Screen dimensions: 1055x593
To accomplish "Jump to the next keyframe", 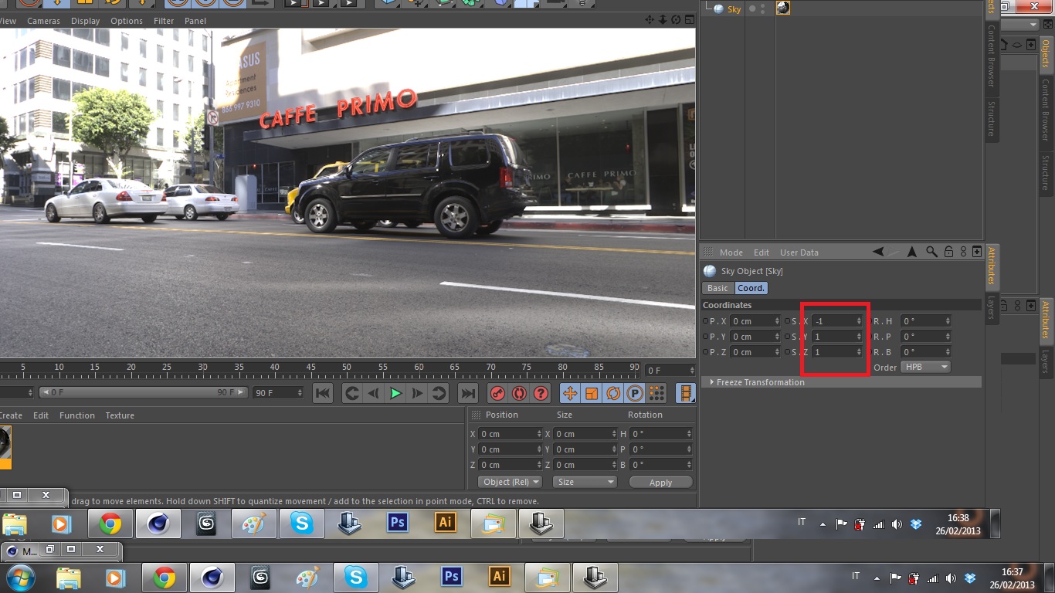I will tap(439, 393).
